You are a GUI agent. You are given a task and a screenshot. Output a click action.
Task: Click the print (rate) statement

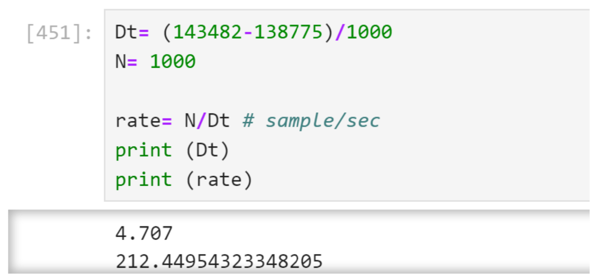[x=184, y=180]
